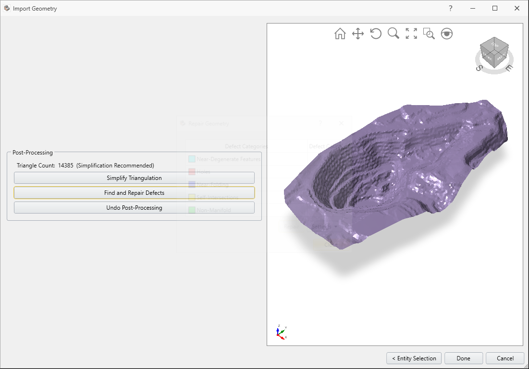Screen dimensions: 529x369
Task: Choose the magnifier Zoom tool
Action: point(394,34)
